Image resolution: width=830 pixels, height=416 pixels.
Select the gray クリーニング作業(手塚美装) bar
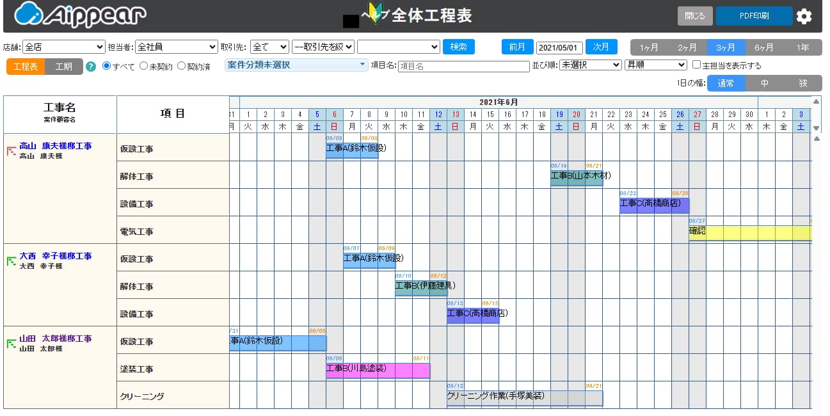[525, 398]
